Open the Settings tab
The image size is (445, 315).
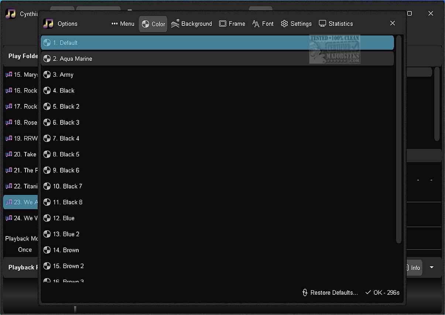(296, 24)
